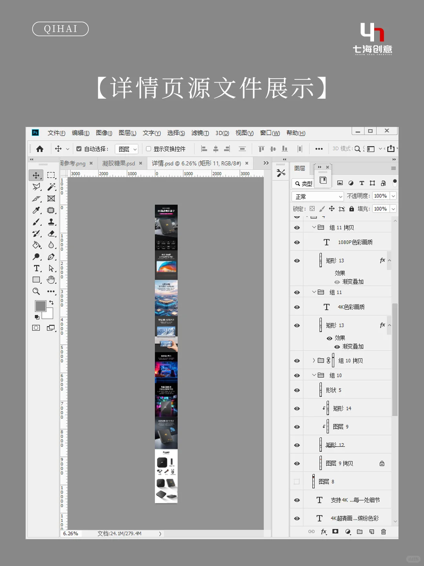Enable the 显示变换控件 checkbox
The height and width of the screenshot is (566, 424).
tap(148, 149)
